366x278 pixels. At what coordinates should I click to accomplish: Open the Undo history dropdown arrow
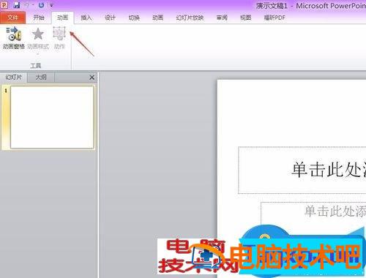point(33,4)
